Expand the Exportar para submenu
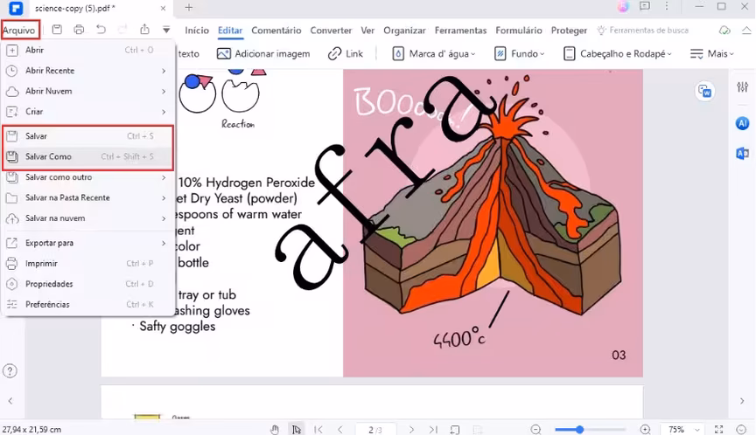 (87, 243)
